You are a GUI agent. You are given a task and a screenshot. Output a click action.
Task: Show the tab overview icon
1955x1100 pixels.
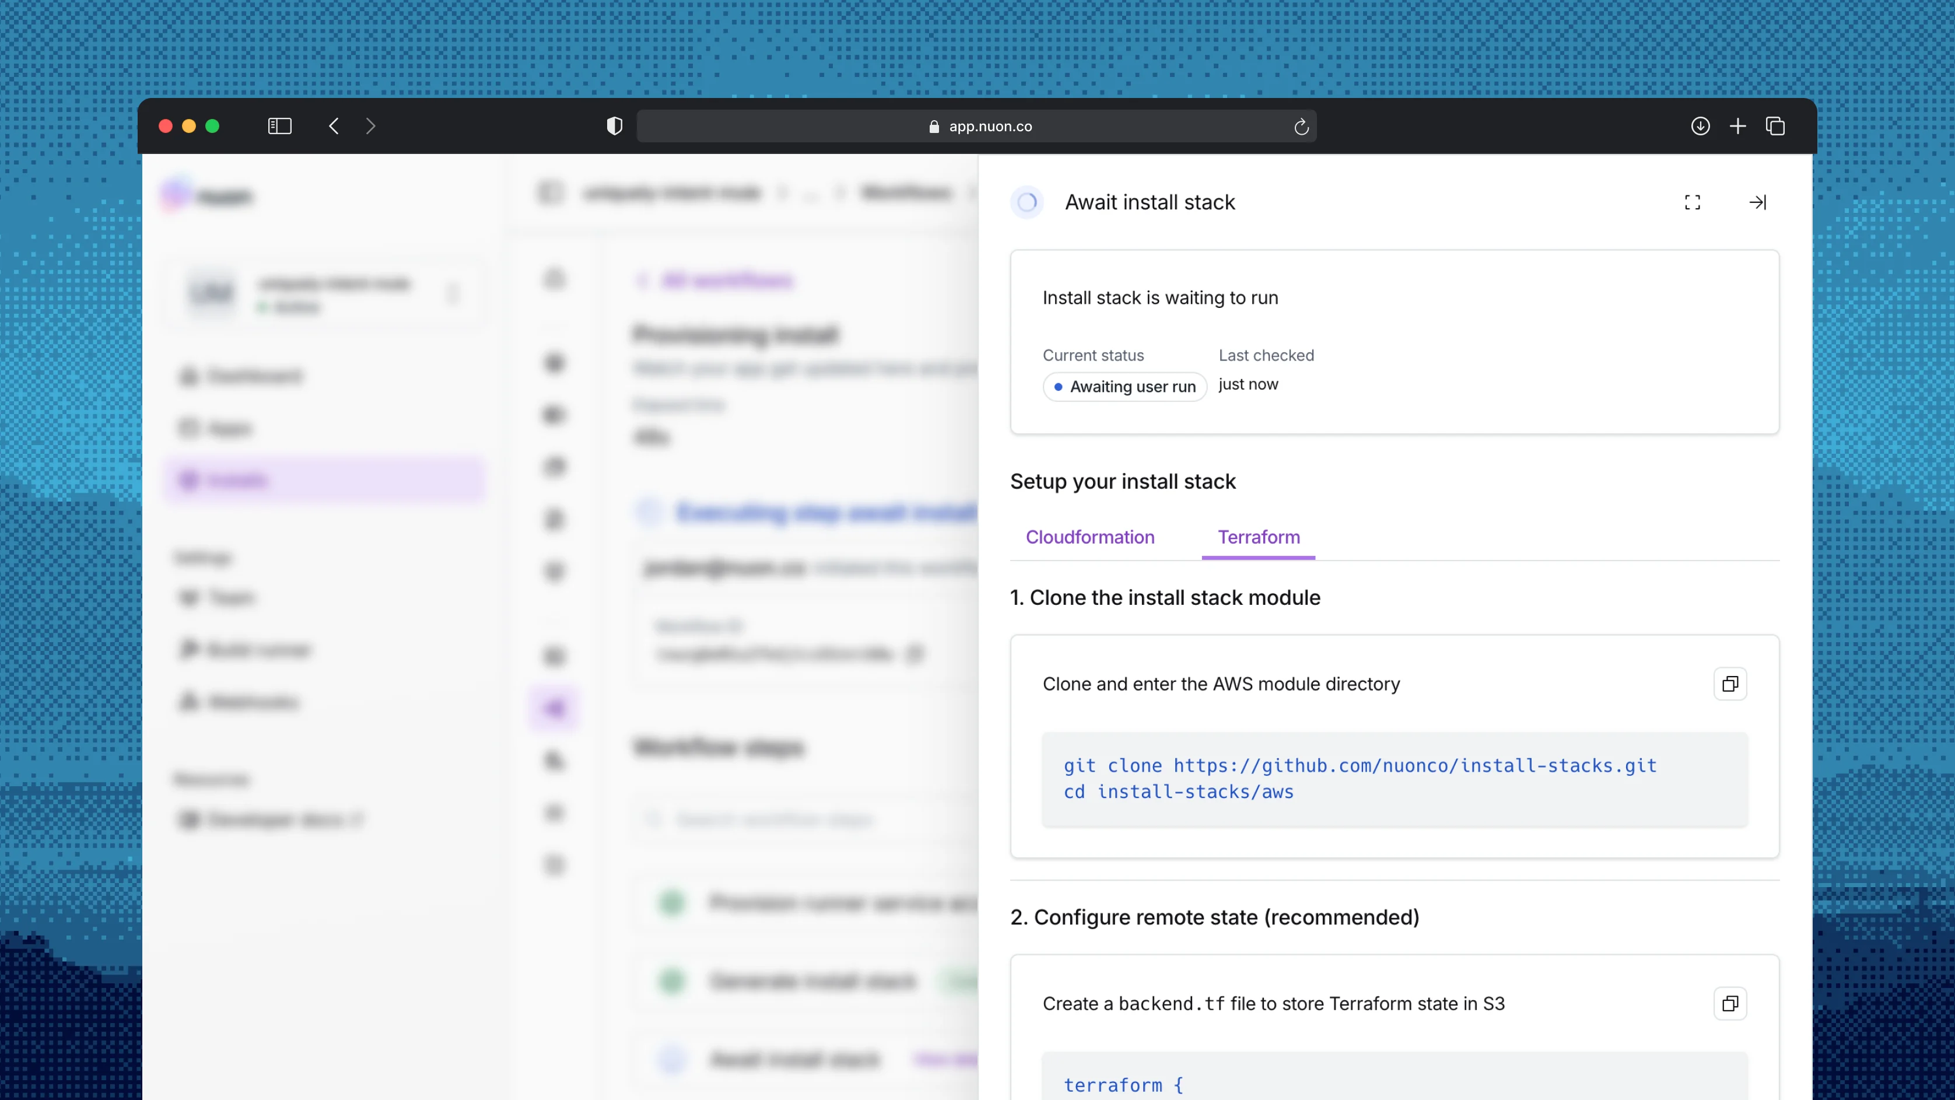click(x=1775, y=126)
